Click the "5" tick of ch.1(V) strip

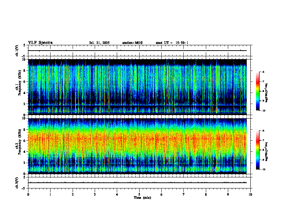point(24,45)
